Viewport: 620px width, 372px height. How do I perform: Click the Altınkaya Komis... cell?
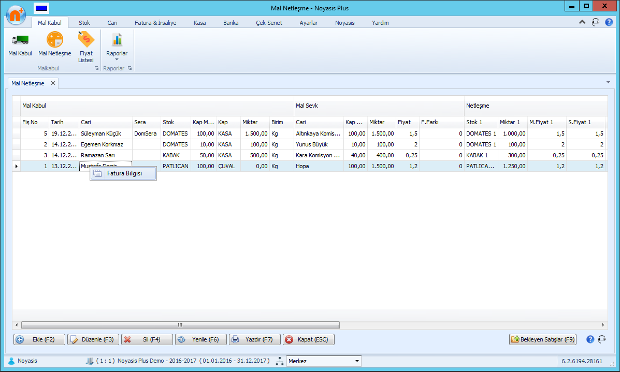319,133
